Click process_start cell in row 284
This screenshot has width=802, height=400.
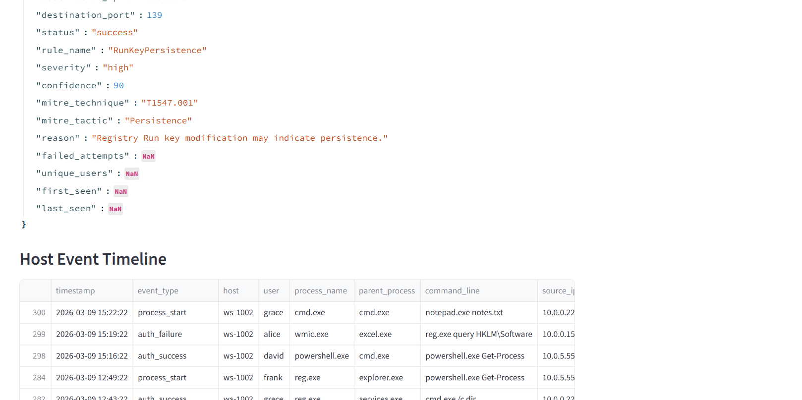click(175, 378)
